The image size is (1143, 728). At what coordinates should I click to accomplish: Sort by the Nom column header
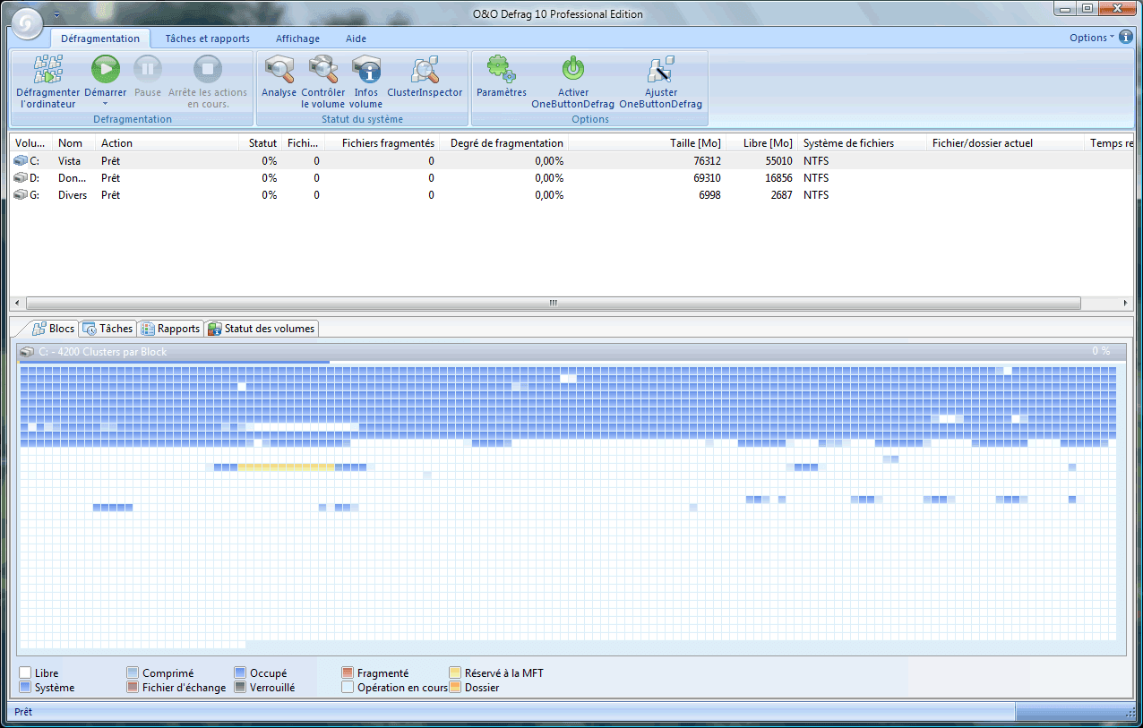pyautogui.click(x=74, y=143)
